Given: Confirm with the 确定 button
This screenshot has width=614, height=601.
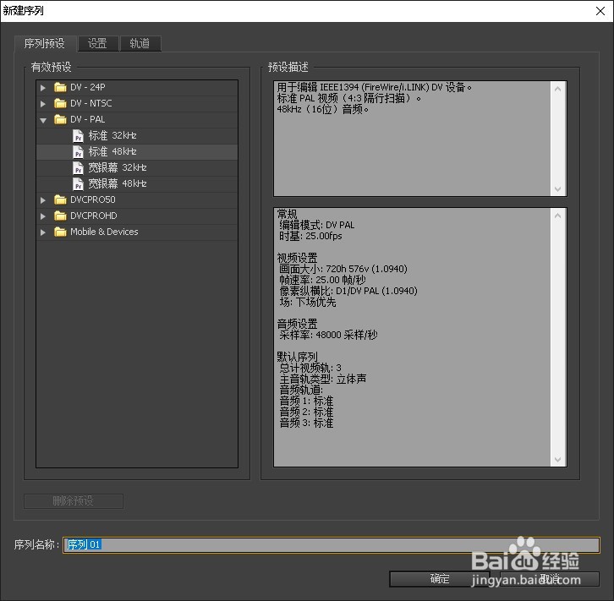Looking at the screenshot, I should click(x=439, y=579).
